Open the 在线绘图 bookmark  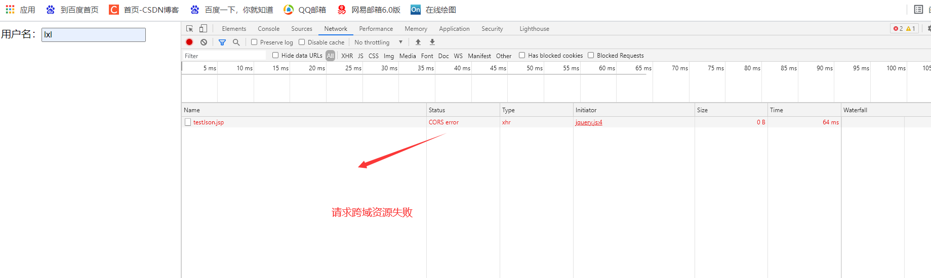pos(433,10)
